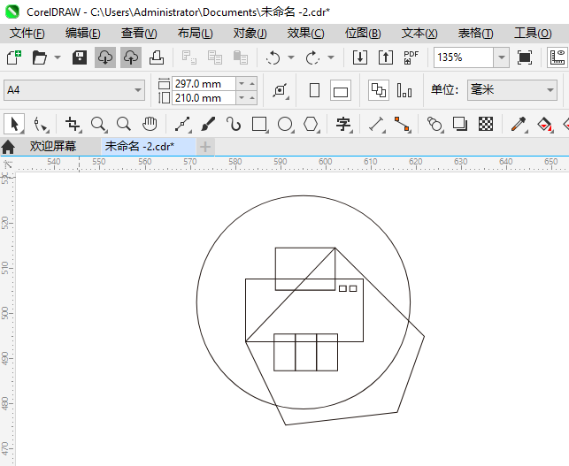Print the document with the printer icon
This screenshot has width=569, height=466.
point(157,57)
